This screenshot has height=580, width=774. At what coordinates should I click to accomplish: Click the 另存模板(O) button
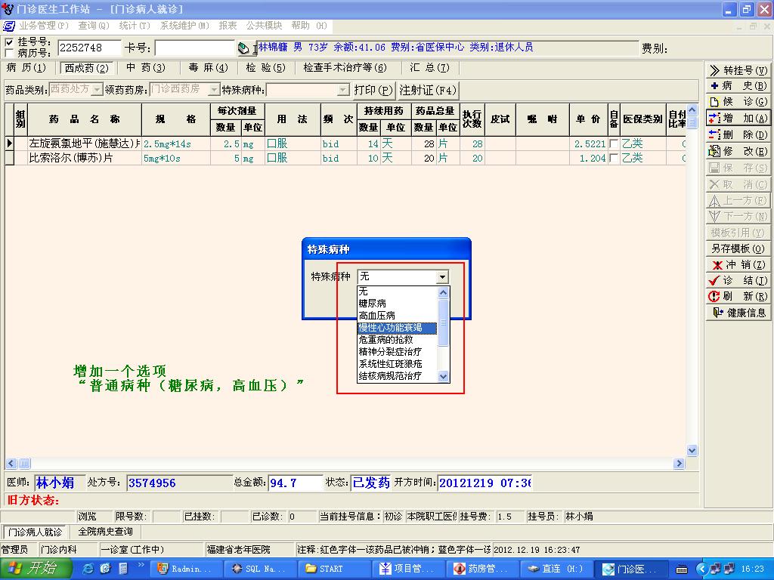point(738,248)
